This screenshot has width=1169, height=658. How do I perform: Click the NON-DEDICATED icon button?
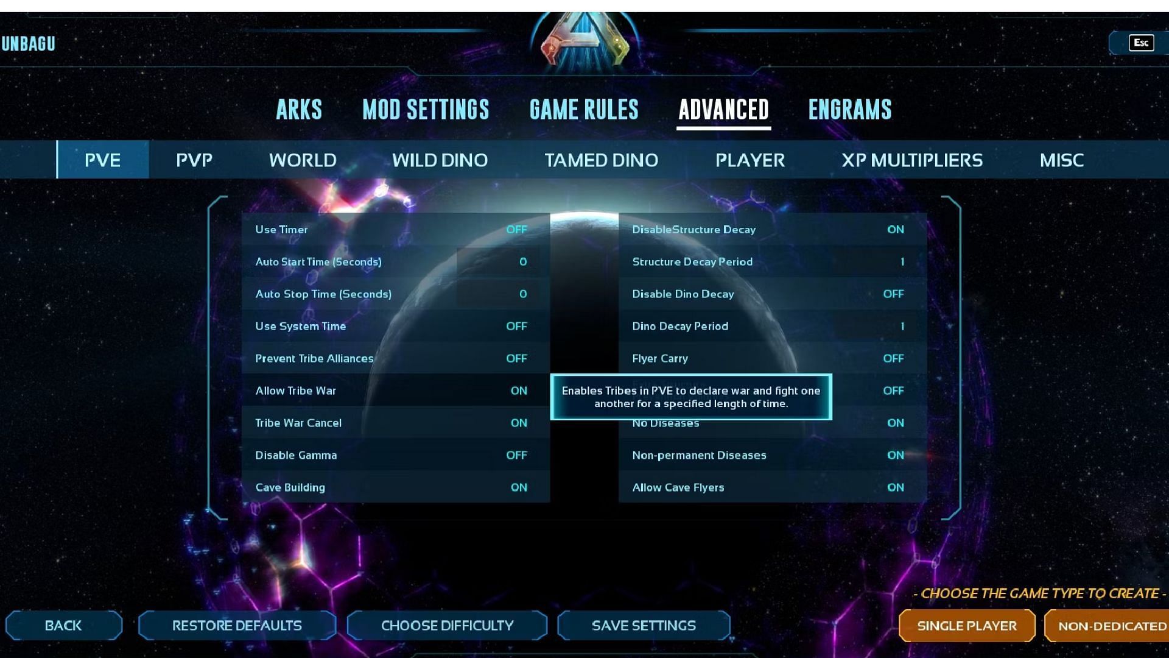[1112, 625]
